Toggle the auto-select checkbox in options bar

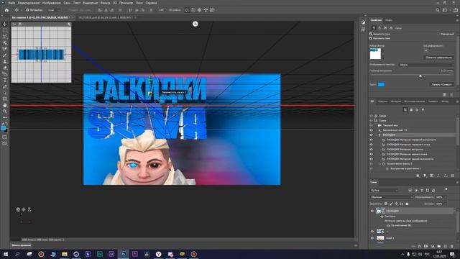click(x=27, y=10)
